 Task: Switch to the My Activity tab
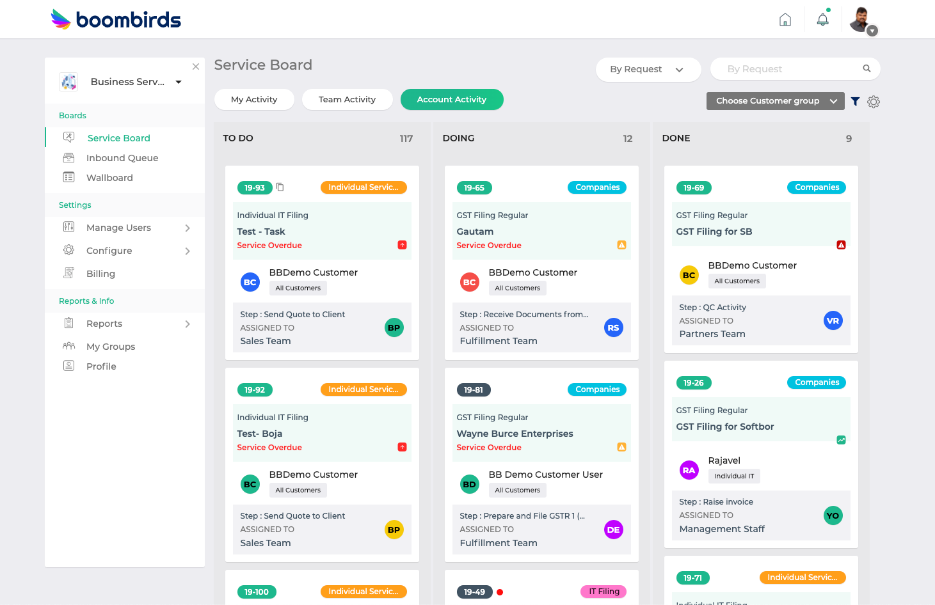click(x=254, y=99)
